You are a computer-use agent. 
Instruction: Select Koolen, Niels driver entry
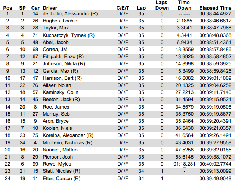tap(57, 128)
